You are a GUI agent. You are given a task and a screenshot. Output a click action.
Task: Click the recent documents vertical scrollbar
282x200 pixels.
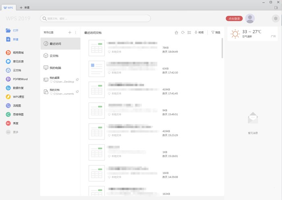tap(222, 48)
